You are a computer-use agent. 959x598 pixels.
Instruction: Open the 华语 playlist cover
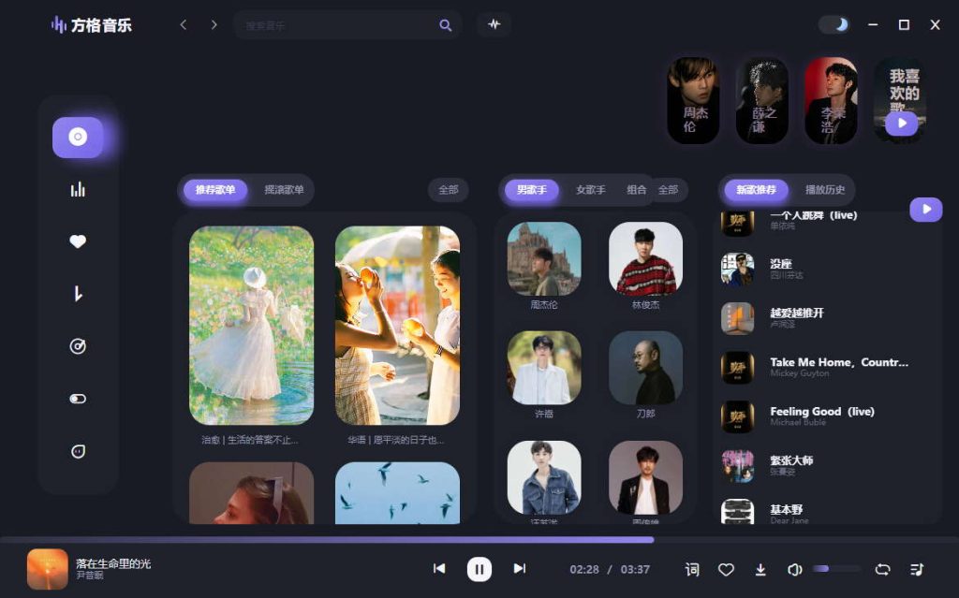(397, 326)
